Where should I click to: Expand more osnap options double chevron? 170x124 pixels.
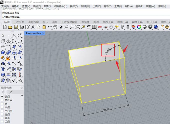click(22, 96)
